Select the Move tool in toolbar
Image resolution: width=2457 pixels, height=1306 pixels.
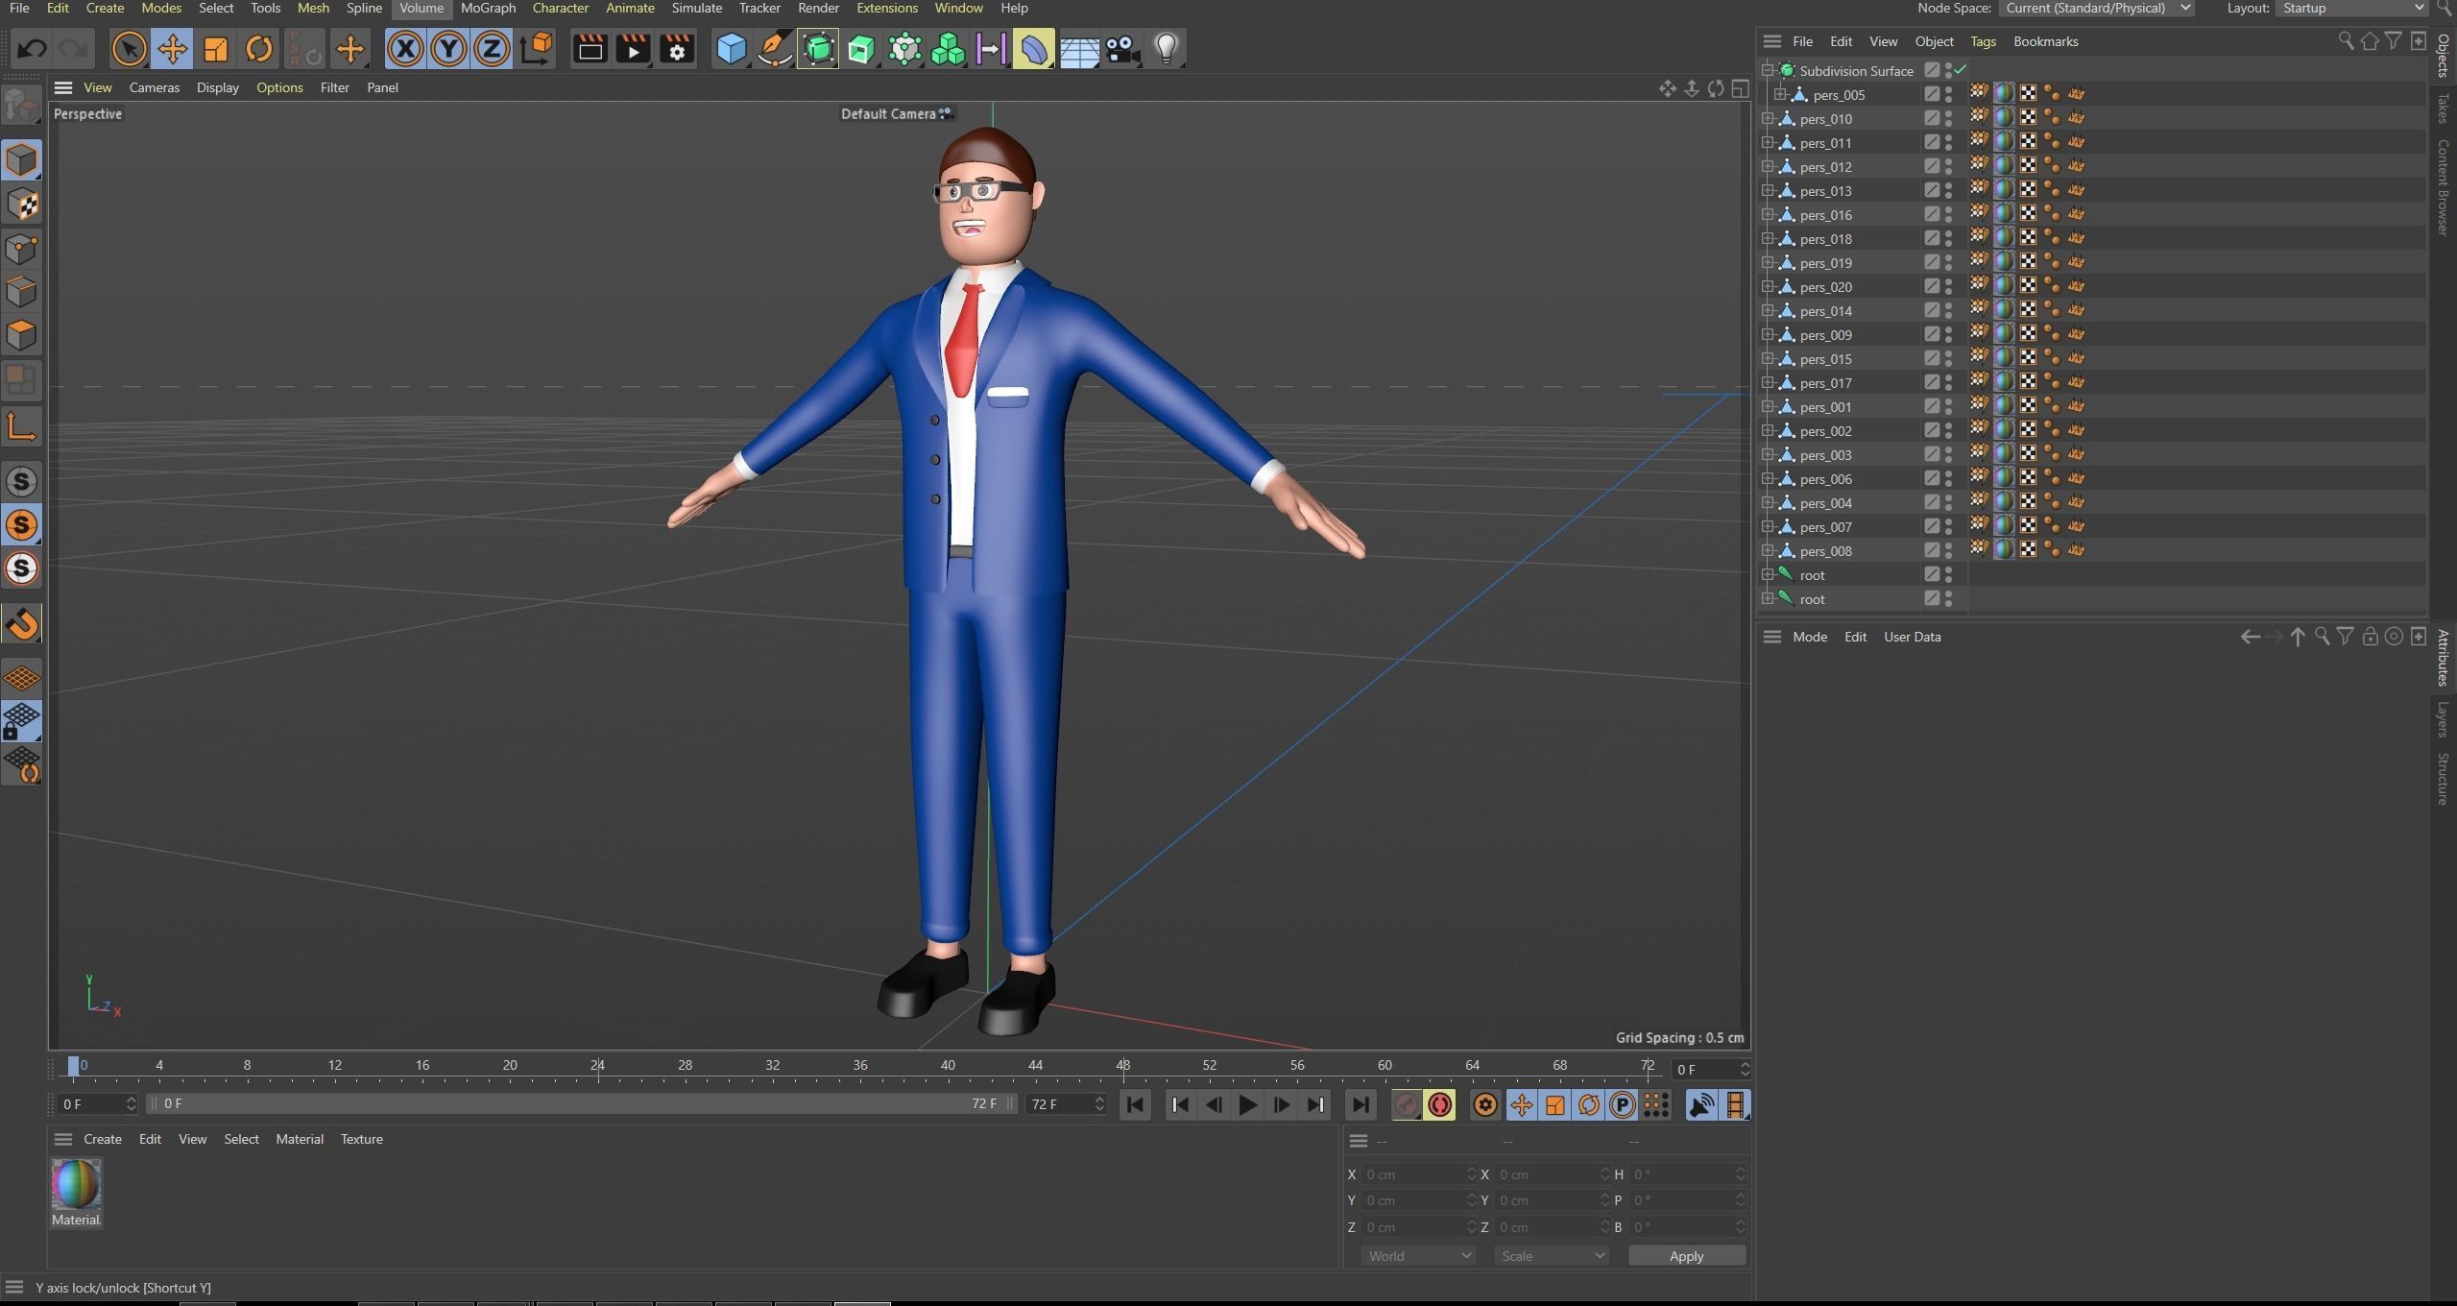tap(172, 49)
